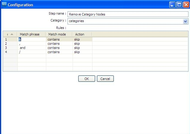
Task: Sort by the Match phrase column header
Action: coord(31,34)
